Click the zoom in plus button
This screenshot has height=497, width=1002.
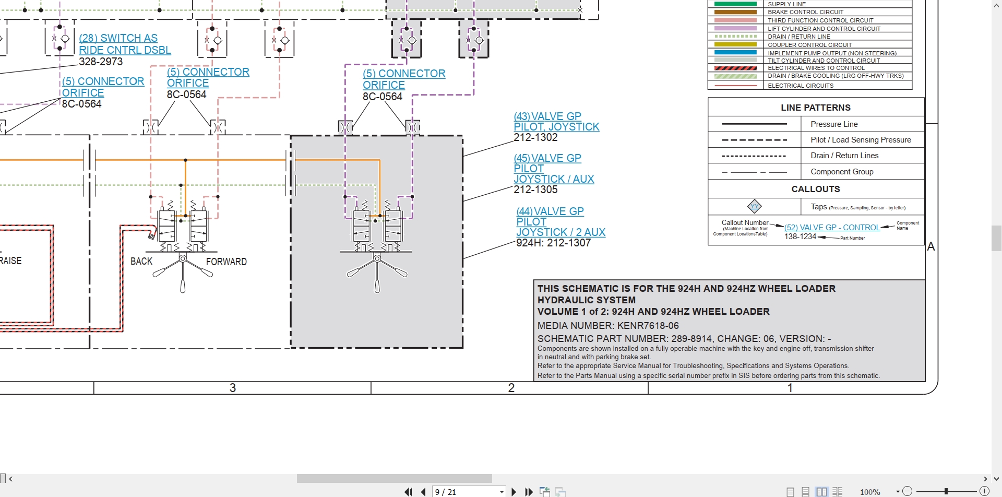(984, 491)
